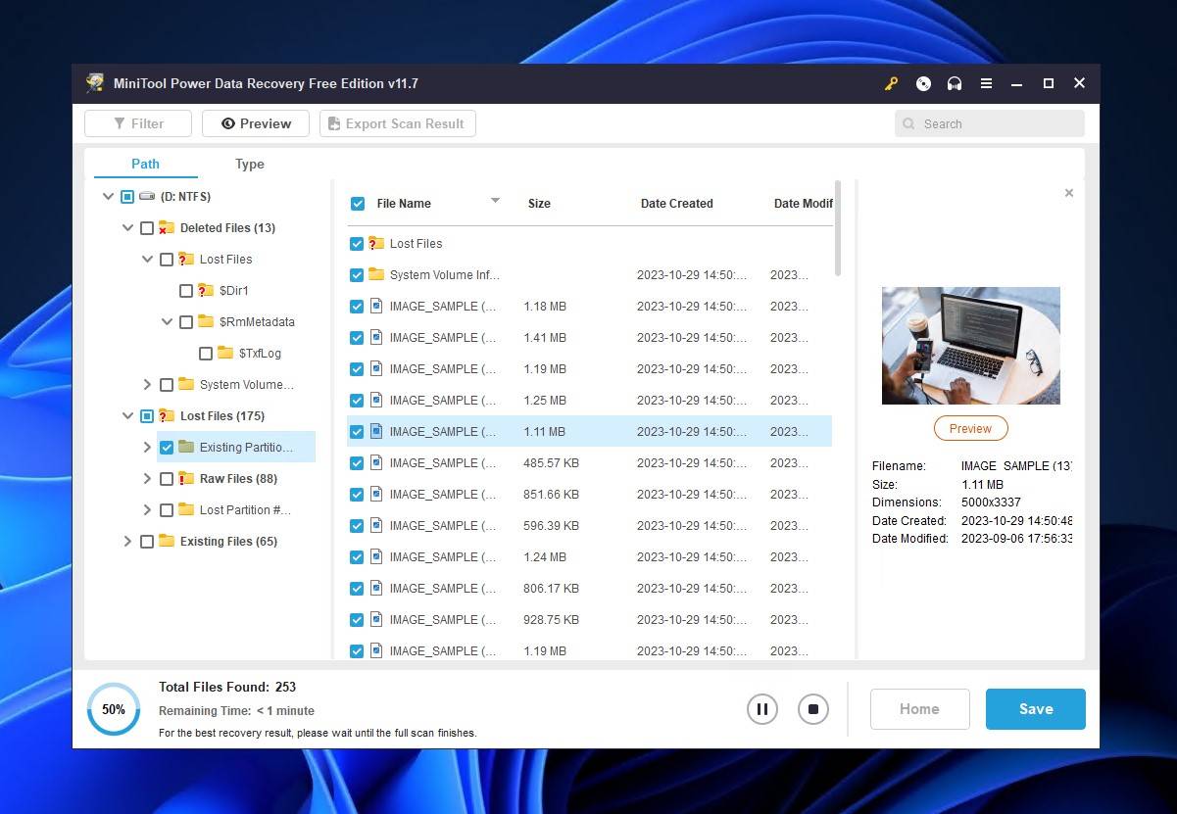Screen dimensions: 1177x814
Task: Collapse the $RmMetadata node
Action: pos(167,322)
